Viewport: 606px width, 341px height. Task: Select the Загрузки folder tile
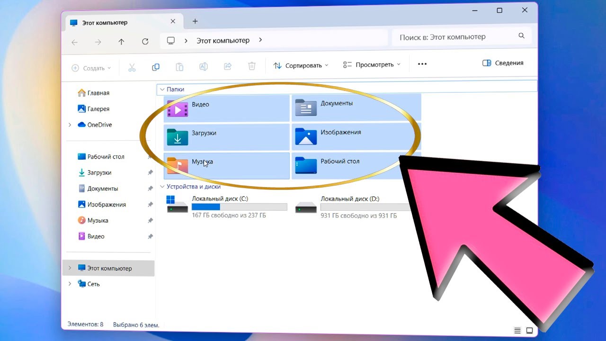(227, 137)
